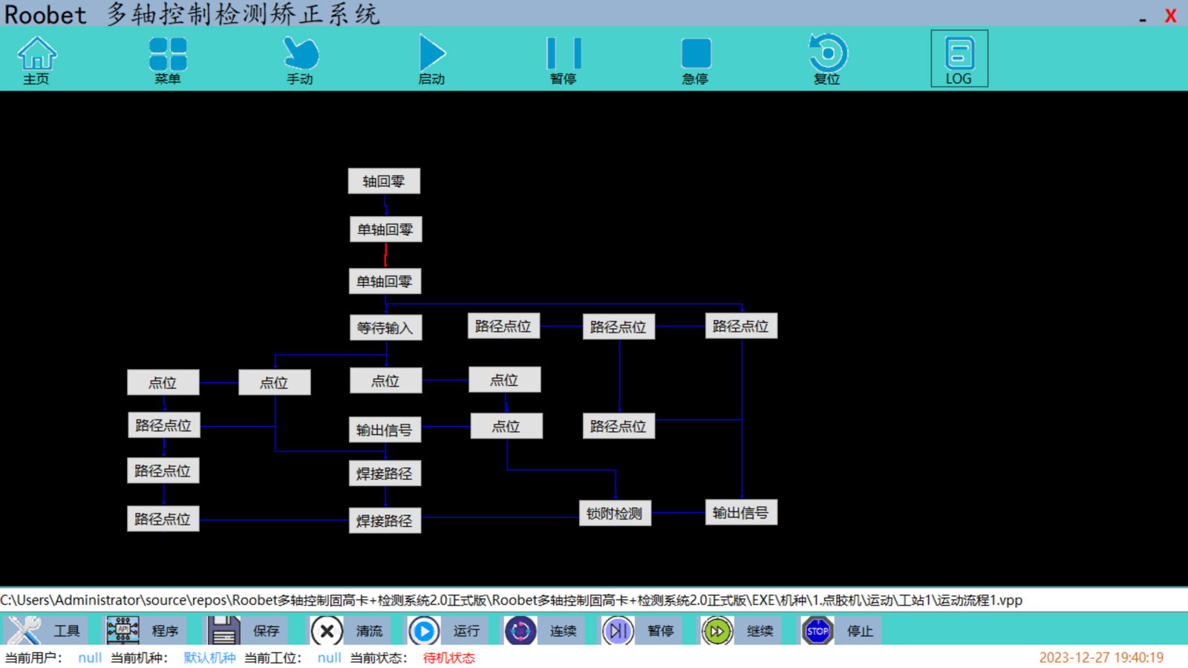Click the .vpp file path text

(x=512, y=600)
